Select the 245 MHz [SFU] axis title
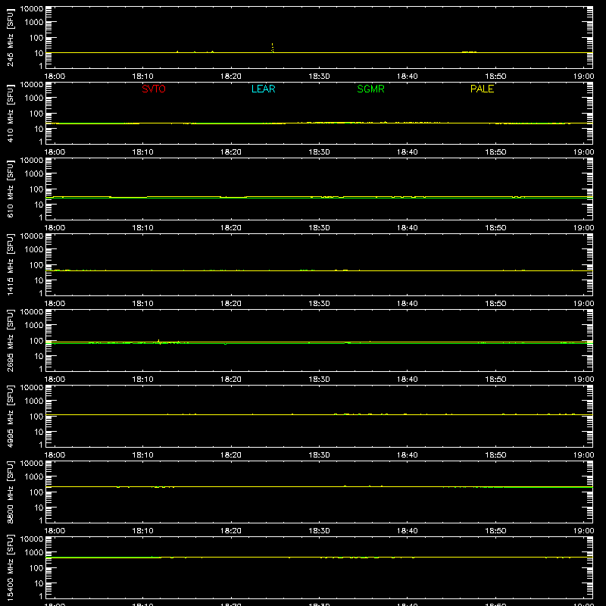This screenshot has width=606, height=606. pos(11,37)
